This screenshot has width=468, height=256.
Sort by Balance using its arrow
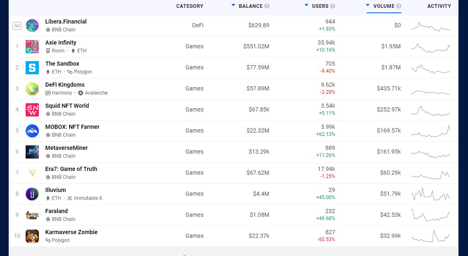tap(234, 5)
